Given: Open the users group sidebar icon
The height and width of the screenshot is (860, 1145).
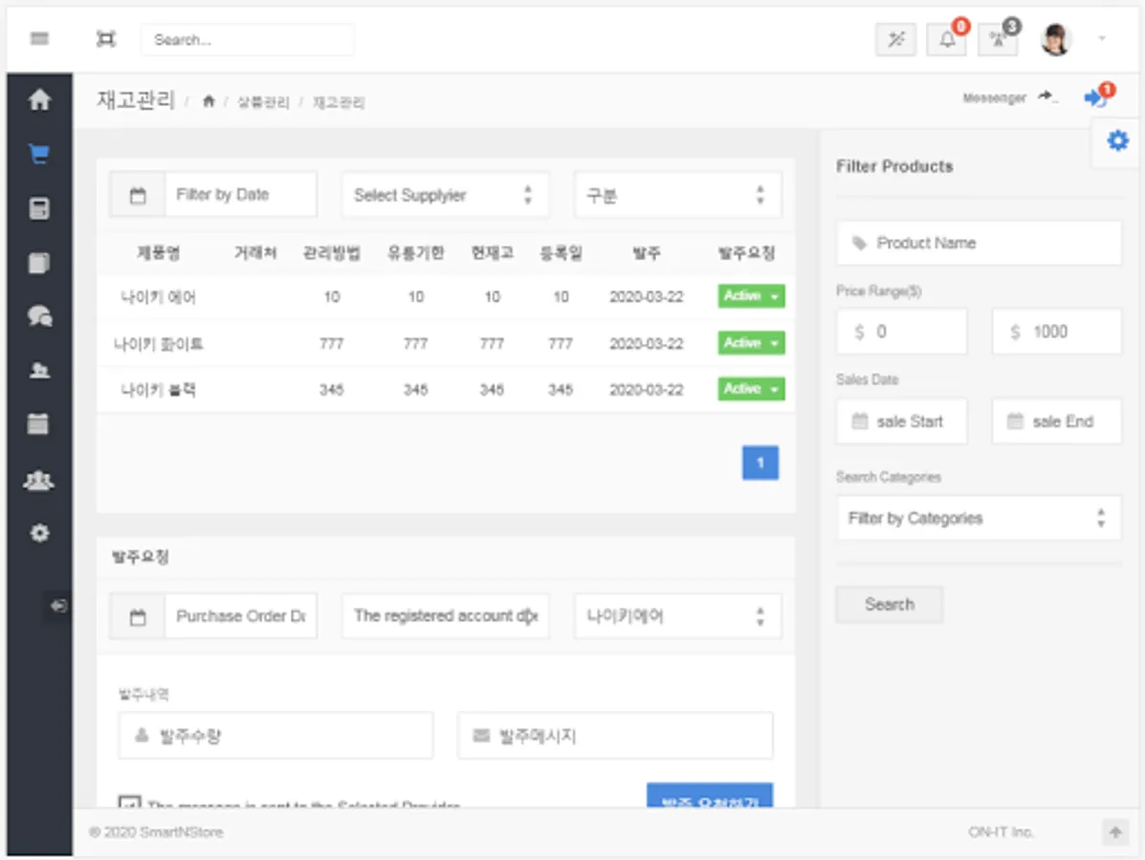Looking at the screenshot, I should pos(38,480).
